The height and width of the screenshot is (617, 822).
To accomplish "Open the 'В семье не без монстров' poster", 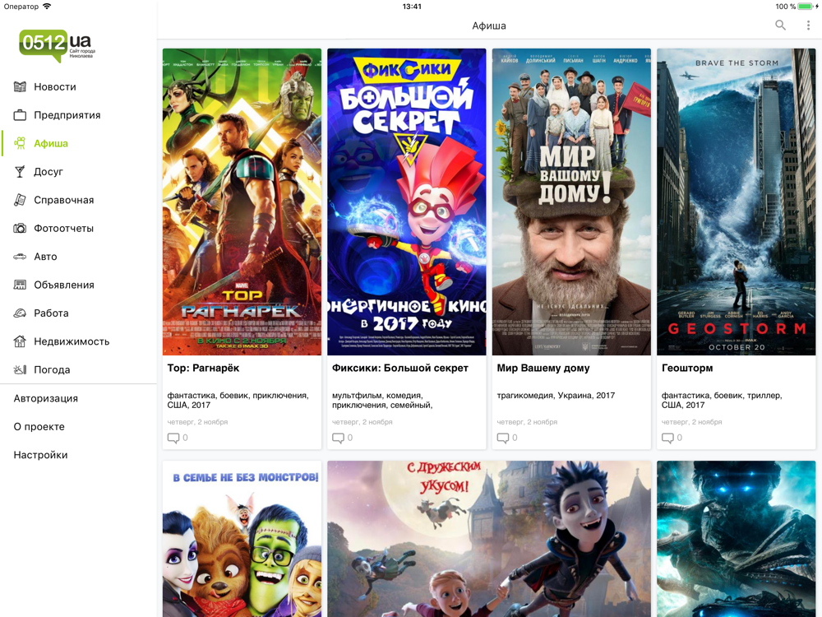I will (x=242, y=539).
